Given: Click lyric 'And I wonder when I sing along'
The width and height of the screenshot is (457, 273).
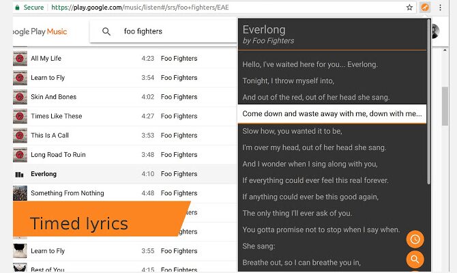Looking at the screenshot, I should (310, 164).
